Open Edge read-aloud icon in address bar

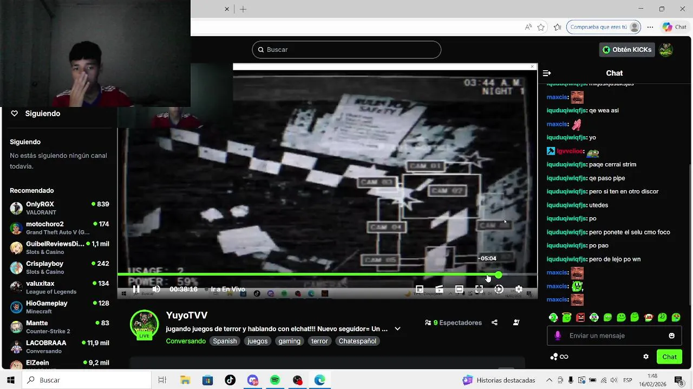point(528,27)
